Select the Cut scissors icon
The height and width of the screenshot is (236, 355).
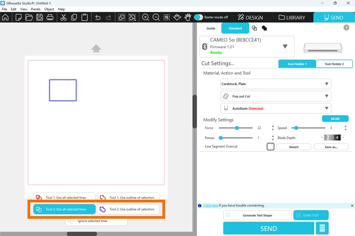pos(63,18)
